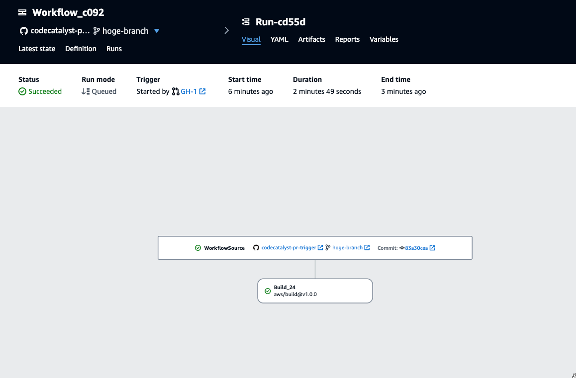
Task: Click the external link icon after GH-1
Action: coord(202,91)
